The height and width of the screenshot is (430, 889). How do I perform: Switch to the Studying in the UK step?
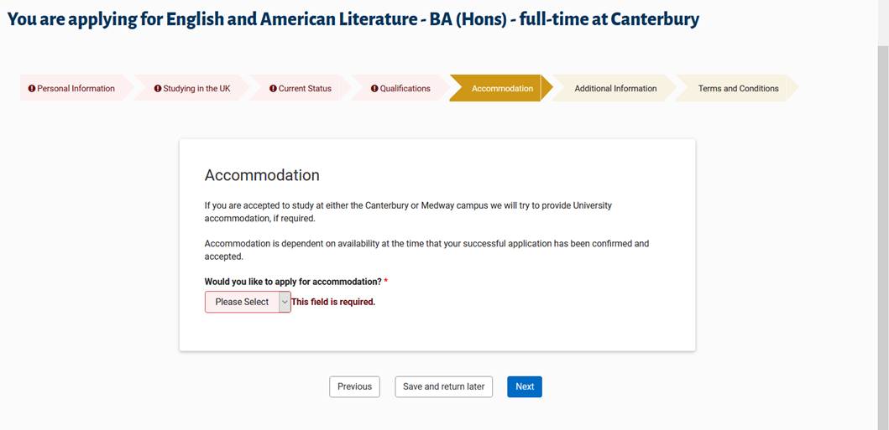(196, 89)
